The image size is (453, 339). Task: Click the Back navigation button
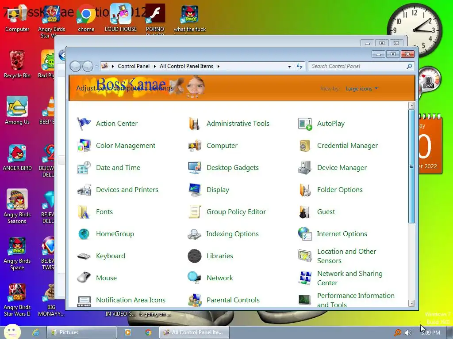pos(75,66)
